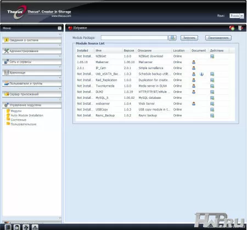Select the Twonkymedia module name cell

click(x=105, y=86)
